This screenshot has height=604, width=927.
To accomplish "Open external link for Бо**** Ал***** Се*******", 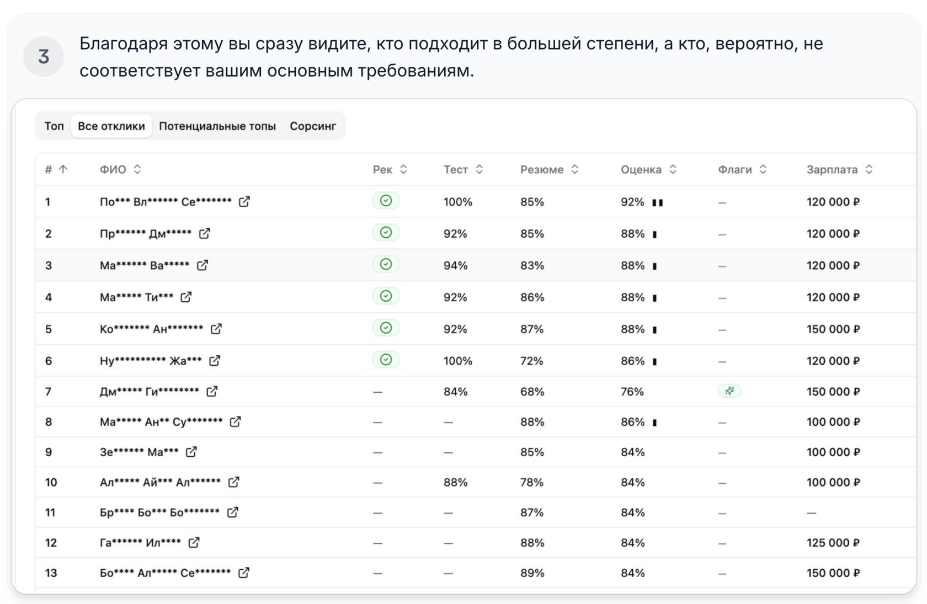I will tap(243, 573).
